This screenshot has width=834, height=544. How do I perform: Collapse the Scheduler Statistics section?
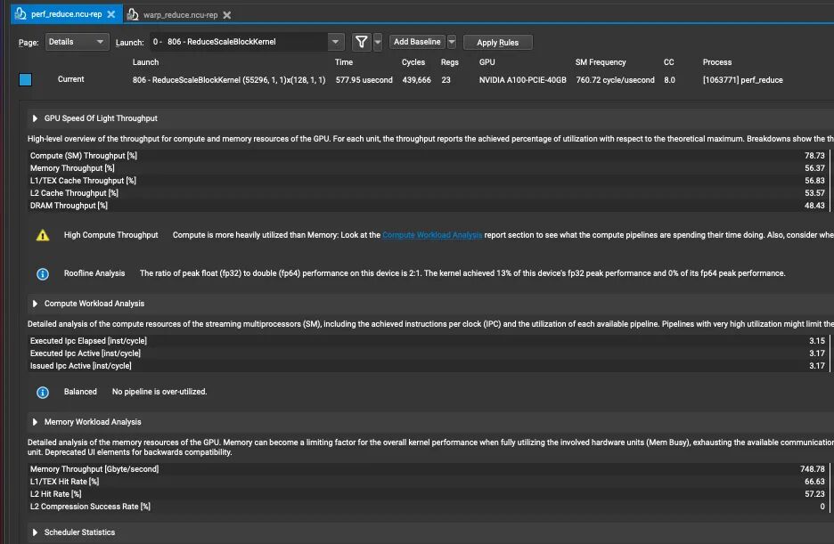pyautogui.click(x=35, y=532)
